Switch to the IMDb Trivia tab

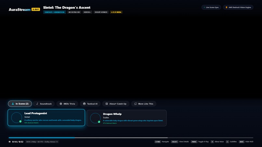(67, 104)
